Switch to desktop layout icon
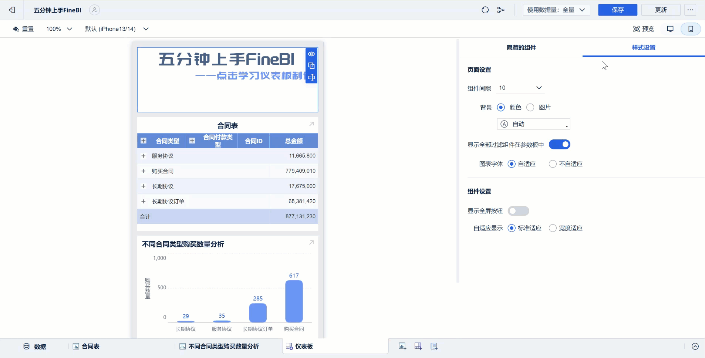The image size is (705, 358). 670,29
